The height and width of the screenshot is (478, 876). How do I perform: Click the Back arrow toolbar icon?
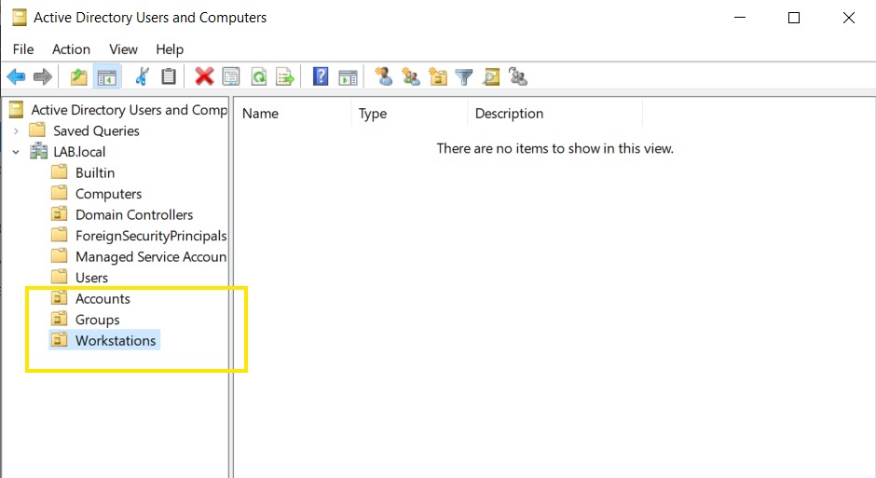(17, 76)
